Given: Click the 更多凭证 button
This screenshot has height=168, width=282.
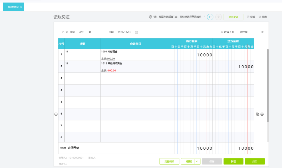Looking at the screenshot, I should pyautogui.click(x=233, y=17).
